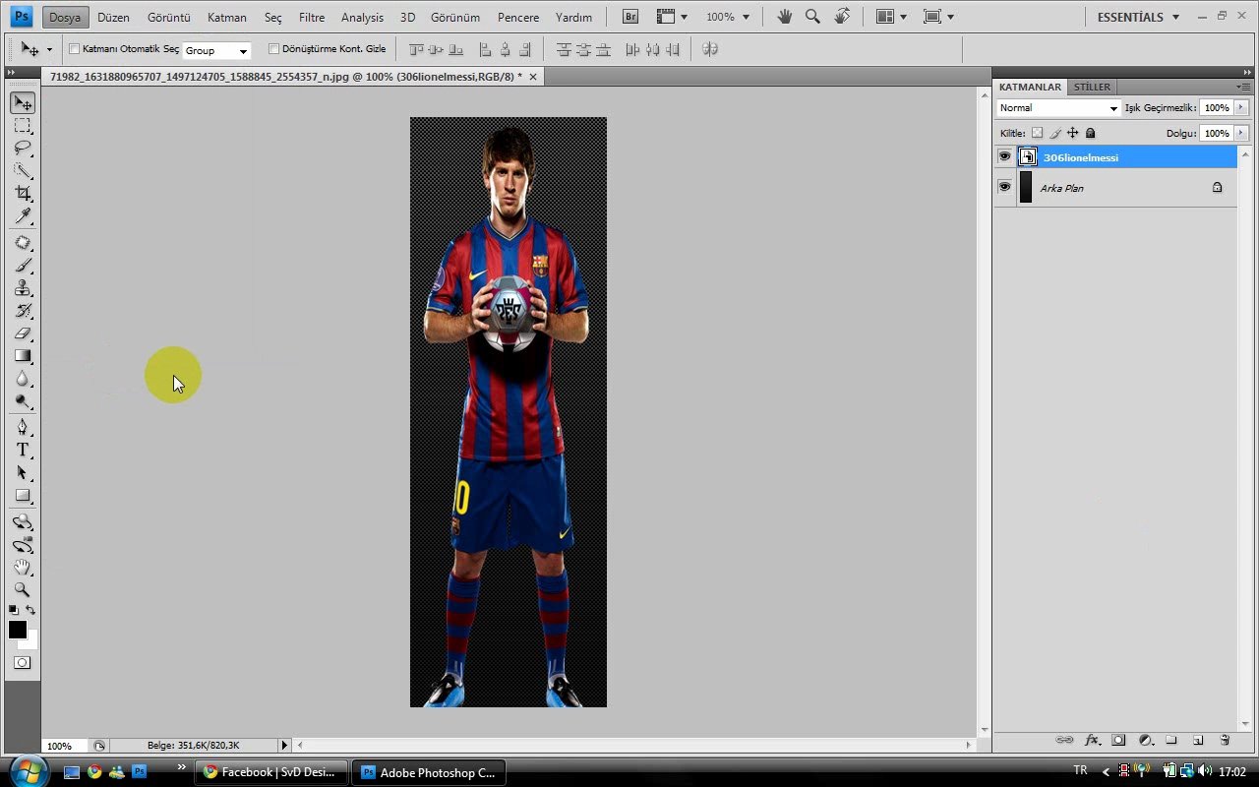Select the History Brush tool
The height and width of the screenshot is (787, 1259).
click(23, 311)
